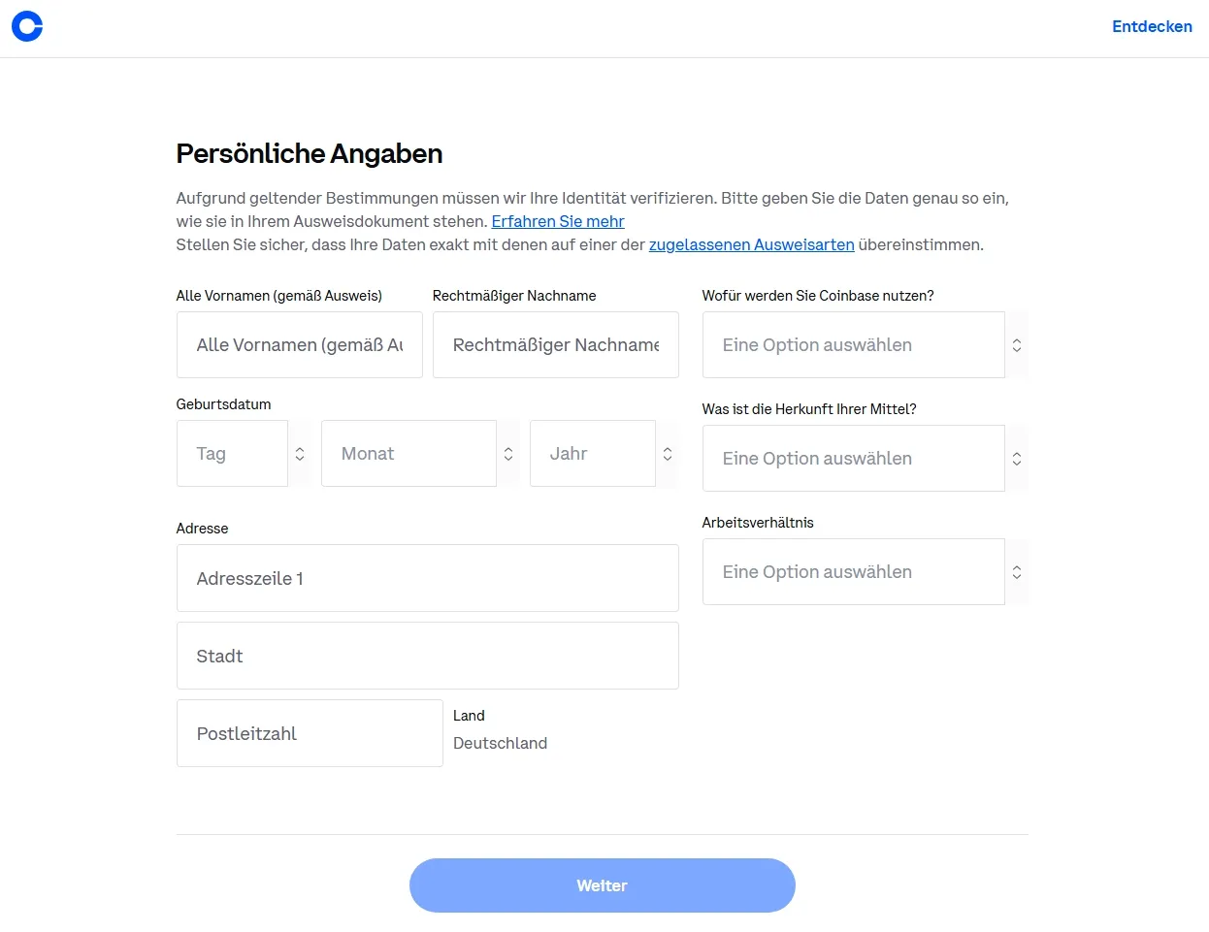Click the Coinbase logo
This screenshot has height=932, width=1209.
pos(26,25)
